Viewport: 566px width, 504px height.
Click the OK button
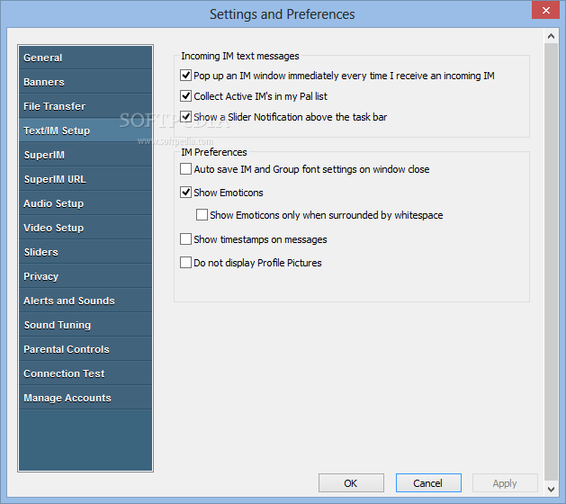tap(351, 483)
